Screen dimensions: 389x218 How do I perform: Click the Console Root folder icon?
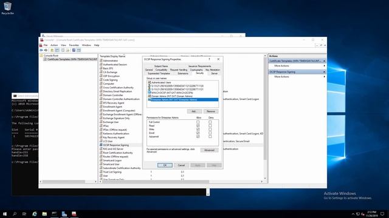(x=41, y=56)
